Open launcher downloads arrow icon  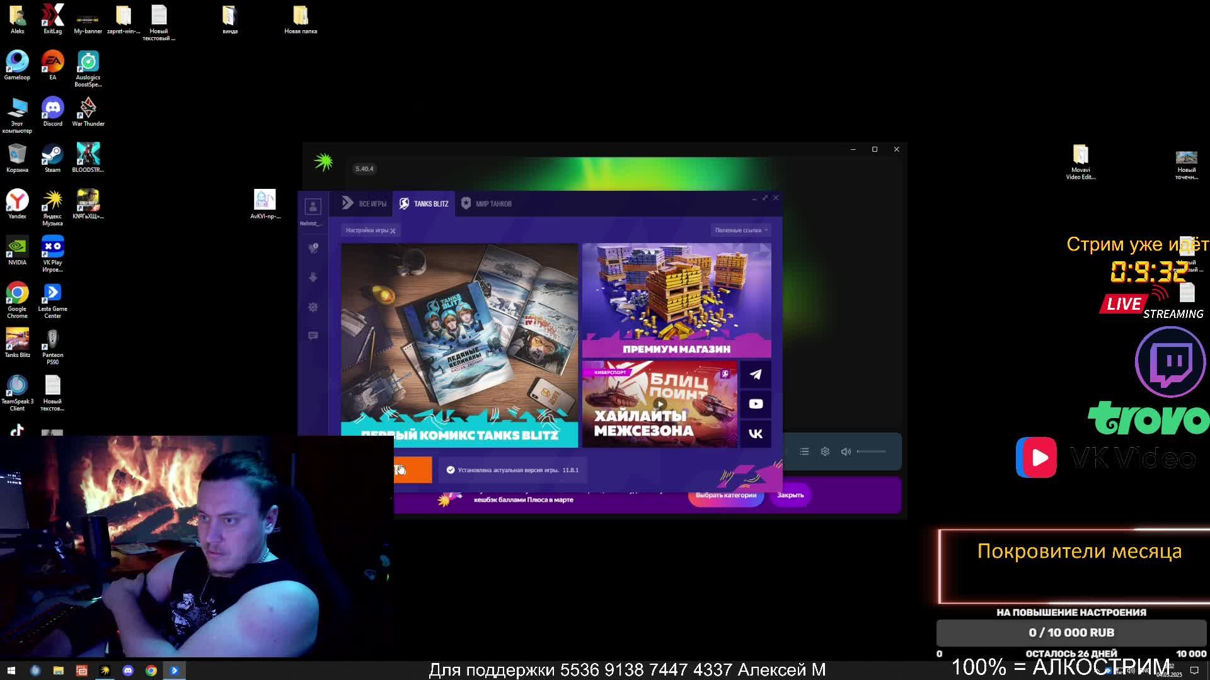[x=313, y=278]
